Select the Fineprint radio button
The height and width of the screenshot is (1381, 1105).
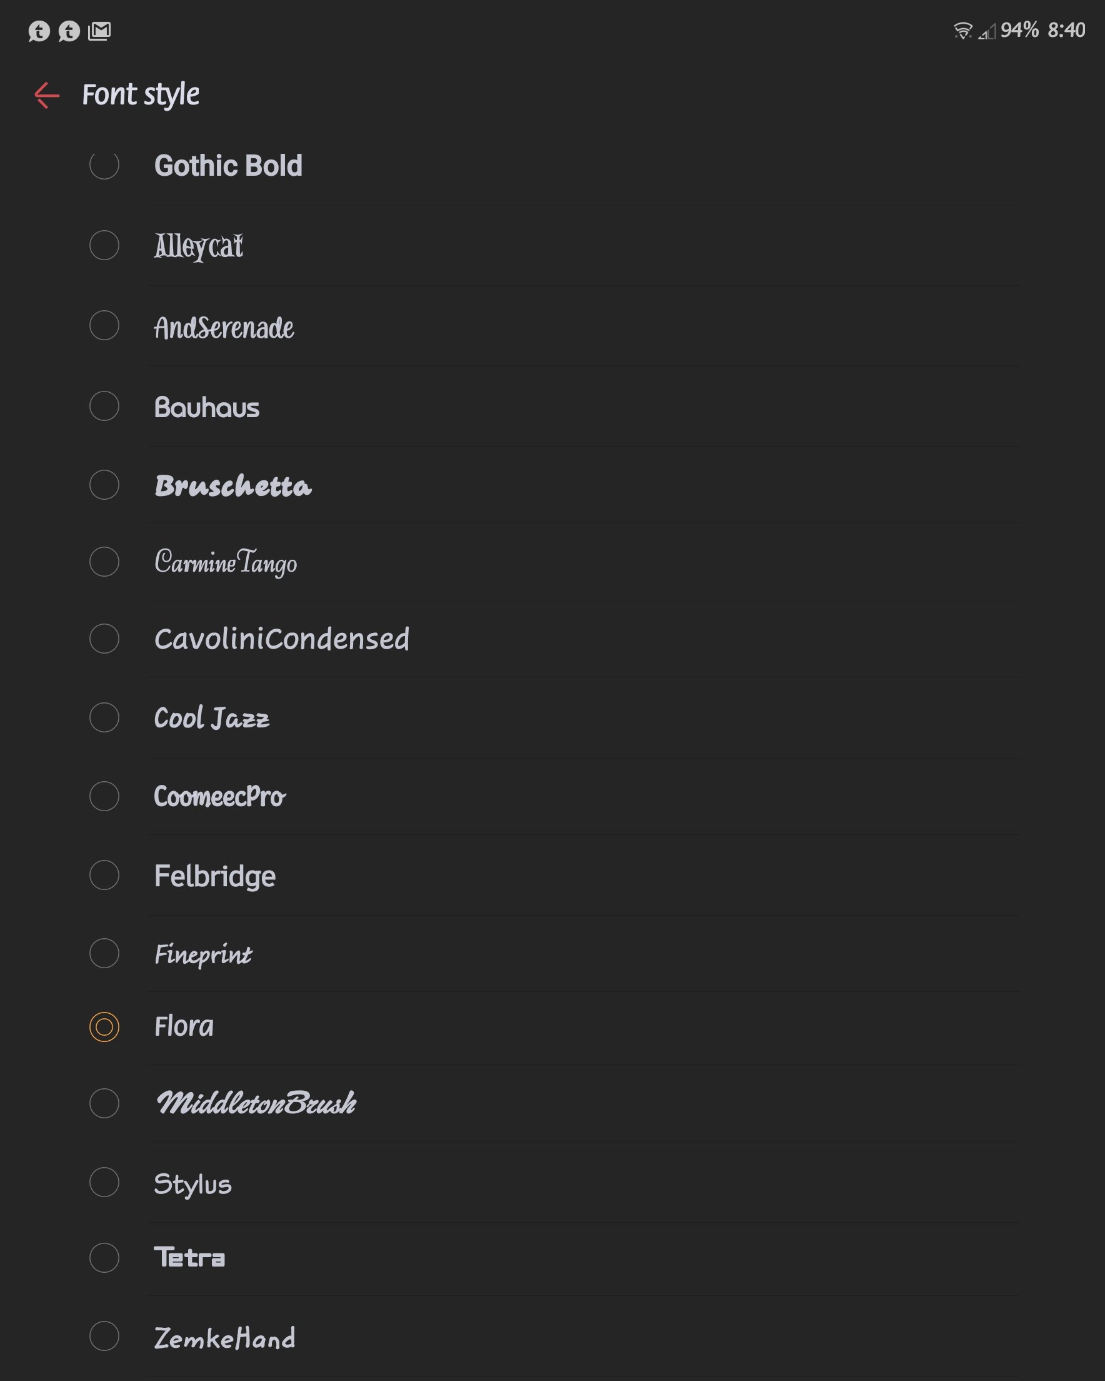pyautogui.click(x=104, y=954)
